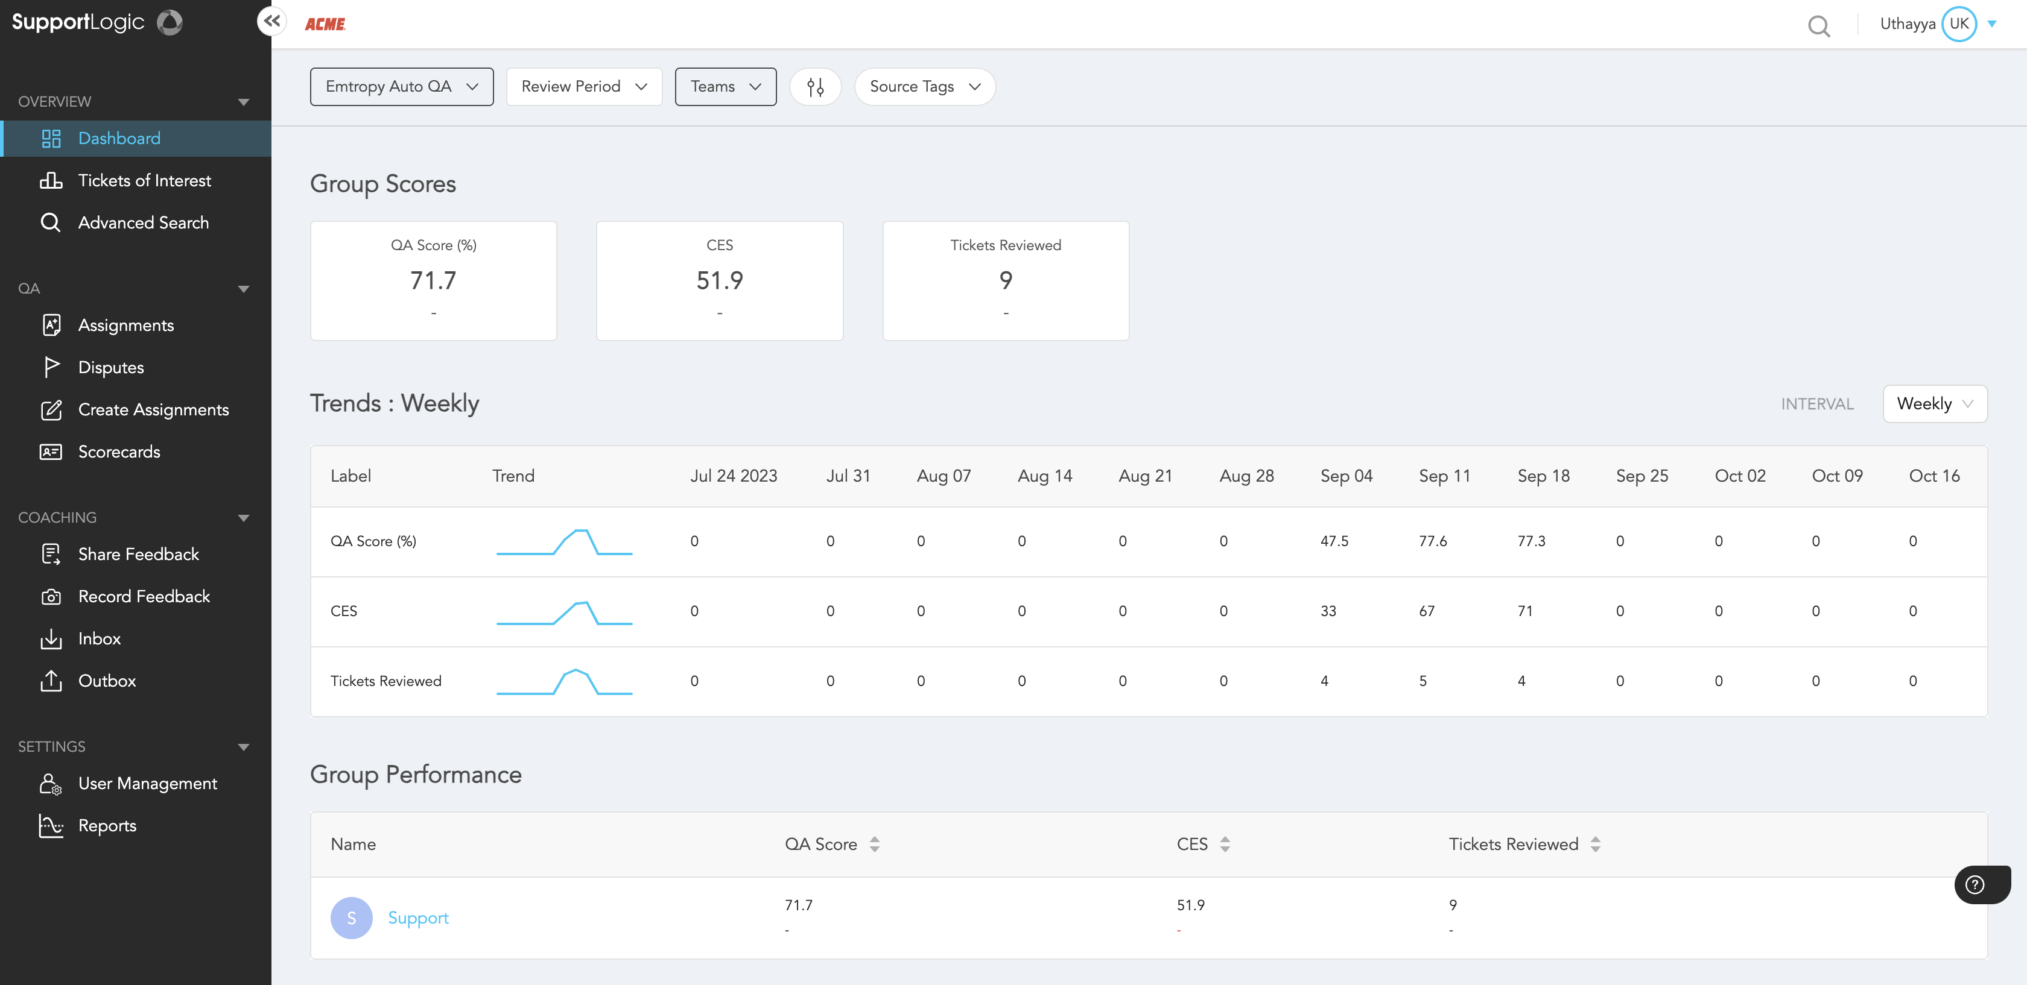Click the Advanced Search magnifier icon

coord(51,222)
